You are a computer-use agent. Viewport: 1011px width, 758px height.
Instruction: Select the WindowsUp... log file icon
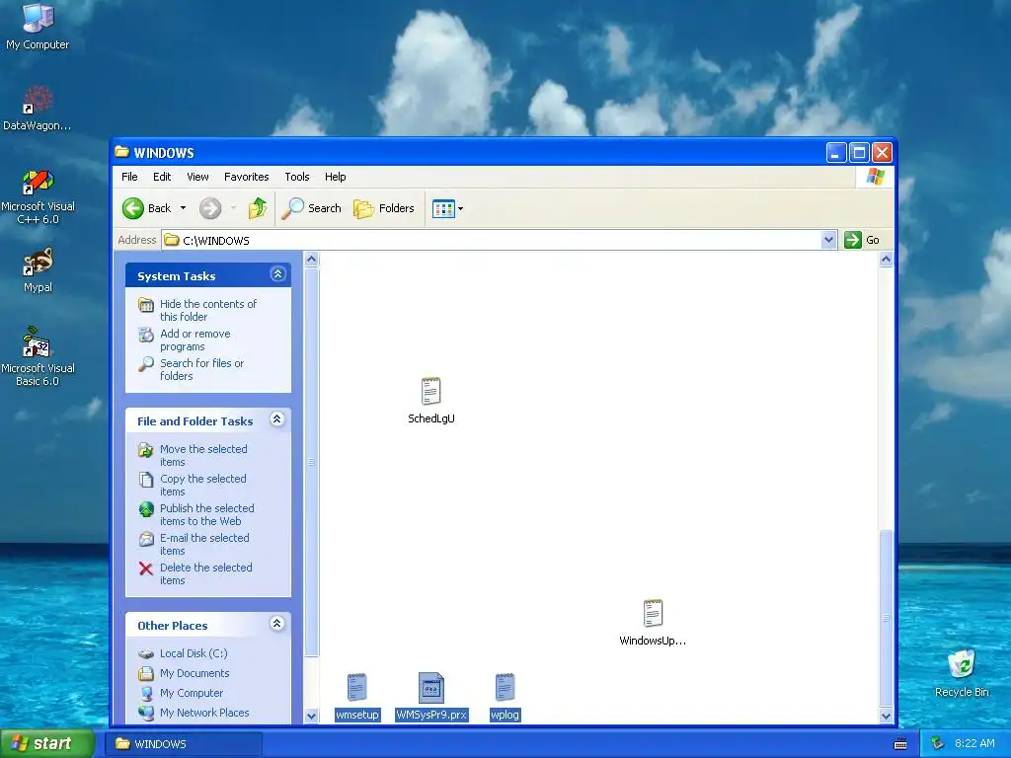pos(653,613)
